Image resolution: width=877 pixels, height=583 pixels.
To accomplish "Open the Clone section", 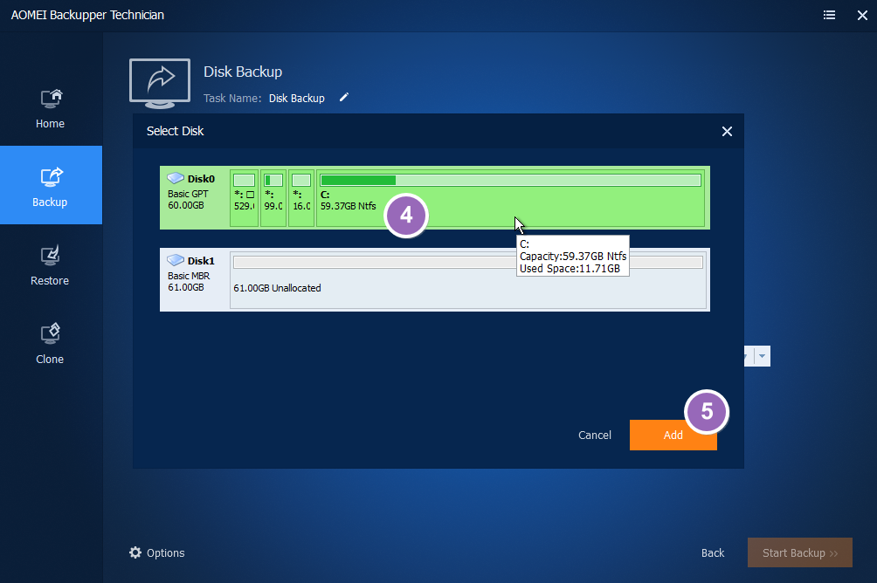I will (x=51, y=342).
